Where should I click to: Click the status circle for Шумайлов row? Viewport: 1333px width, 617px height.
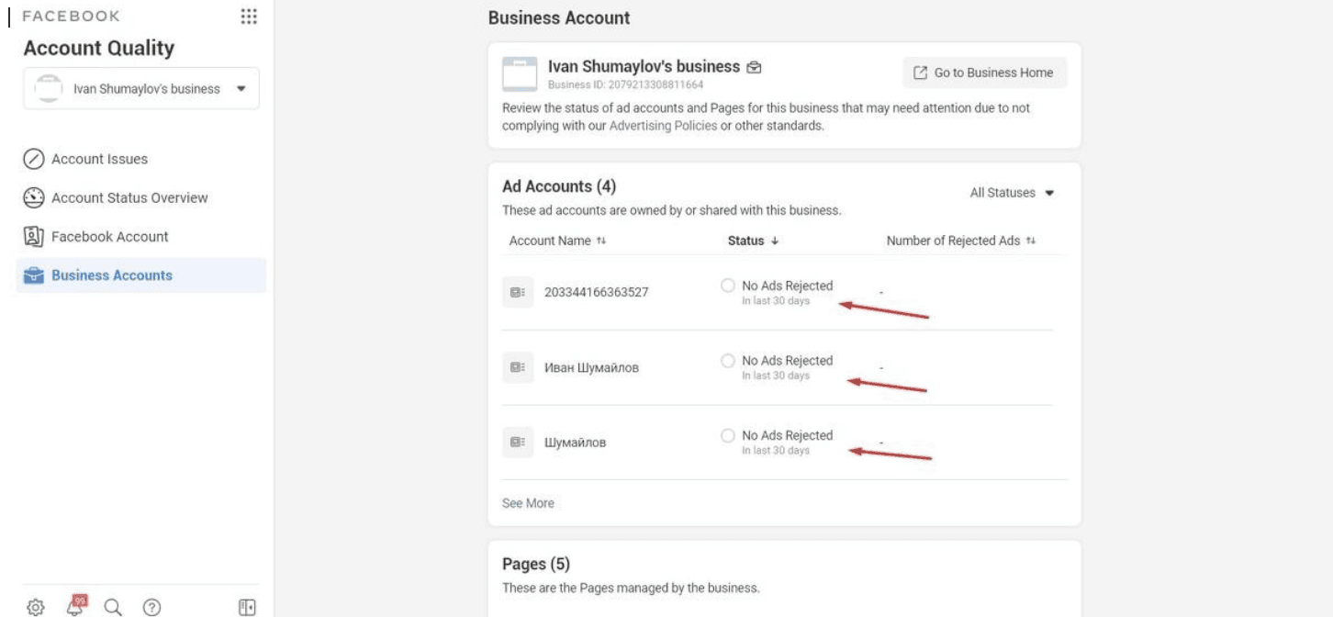coord(728,435)
